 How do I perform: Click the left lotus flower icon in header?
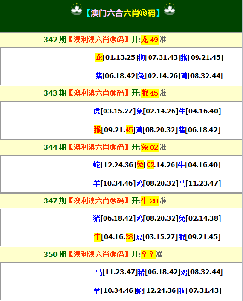[x=77, y=10]
